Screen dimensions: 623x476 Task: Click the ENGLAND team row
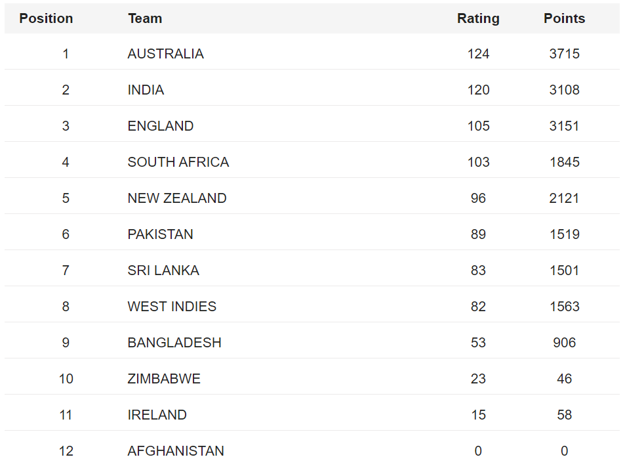point(161,126)
